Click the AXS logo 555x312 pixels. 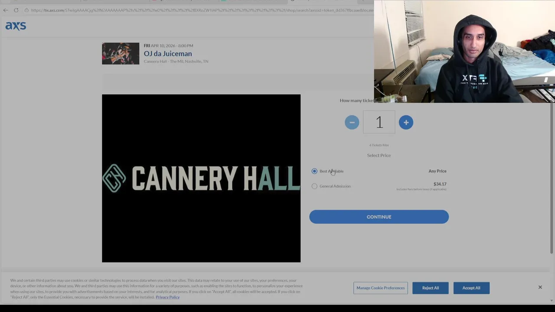tap(16, 26)
